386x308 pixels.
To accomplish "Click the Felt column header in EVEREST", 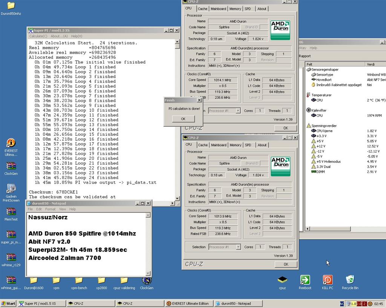I will tap(335, 64).
